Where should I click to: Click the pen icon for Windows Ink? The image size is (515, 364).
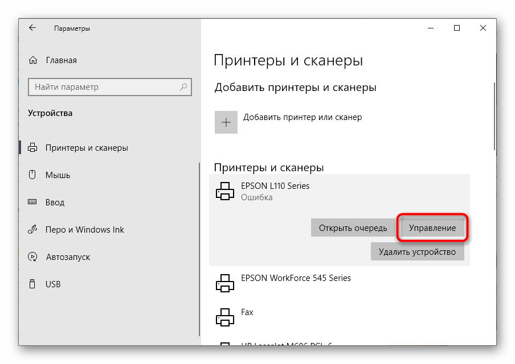tap(33, 230)
